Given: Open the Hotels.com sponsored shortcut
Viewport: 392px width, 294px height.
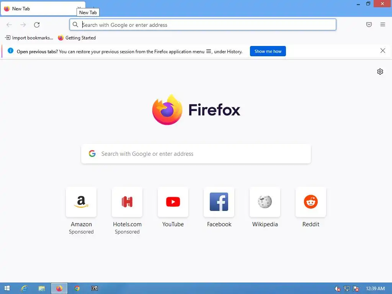Looking at the screenshot, I should (x=127, y=211).
